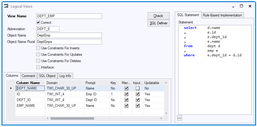Screen dimensions: 257x127
Task: Maximize the Logical Views window
Action: (x=241, y=6)
